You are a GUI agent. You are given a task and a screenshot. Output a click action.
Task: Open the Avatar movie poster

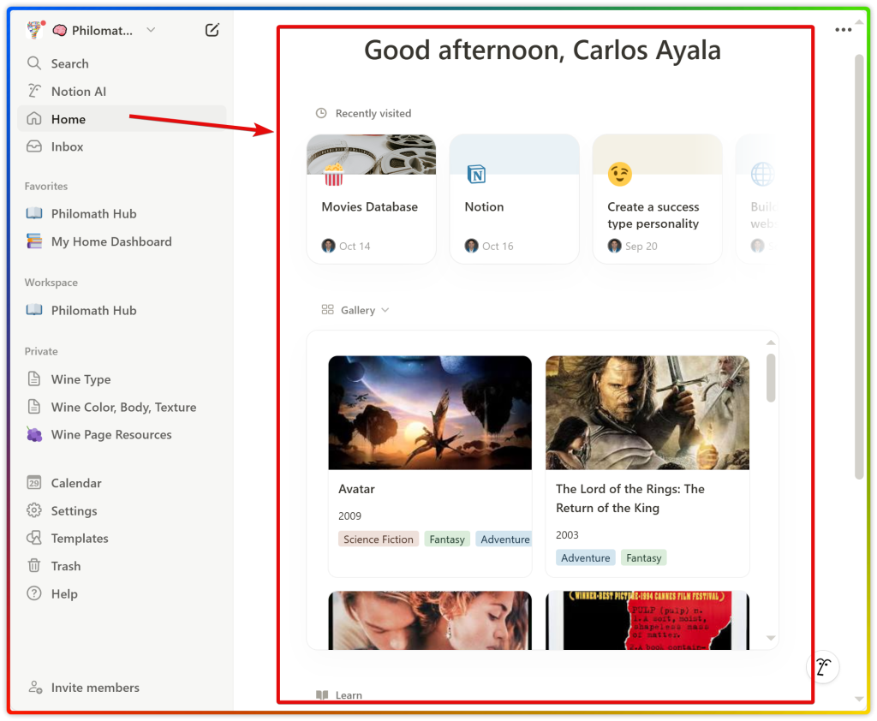[x=430, y=413]
